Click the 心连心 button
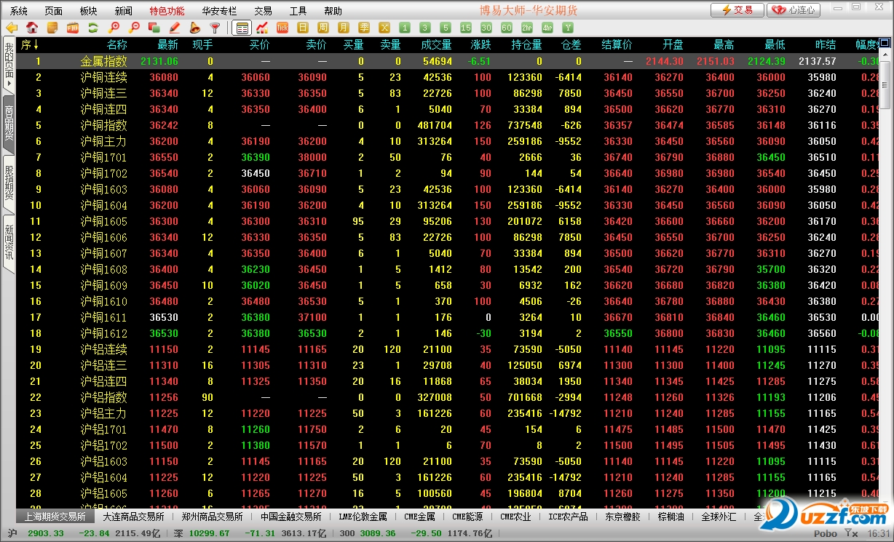Screen dimensions: 894x542 794,10
